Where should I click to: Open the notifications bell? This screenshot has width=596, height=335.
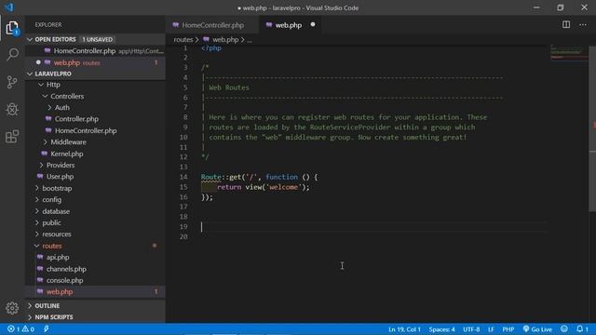582,328
